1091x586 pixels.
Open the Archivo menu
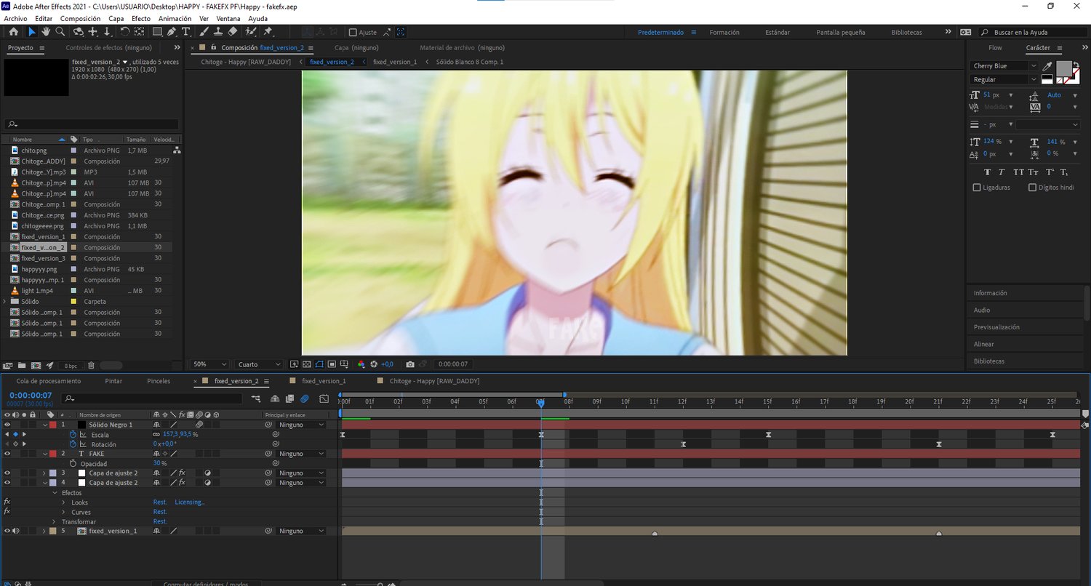15,19
